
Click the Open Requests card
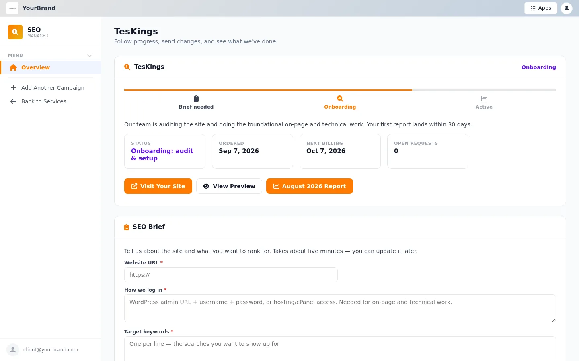pyautogui.click(x=428, y=151)
